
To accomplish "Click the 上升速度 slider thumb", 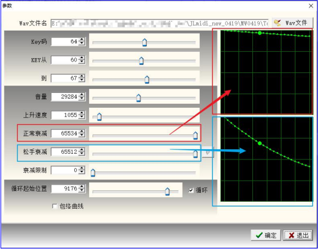I will coord(99,117).
